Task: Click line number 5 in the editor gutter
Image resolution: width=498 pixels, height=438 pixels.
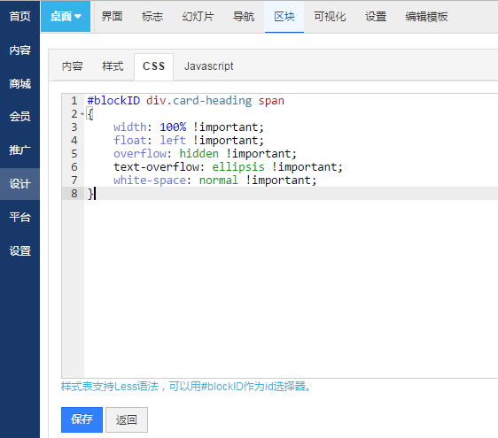Action: point(74,154)
